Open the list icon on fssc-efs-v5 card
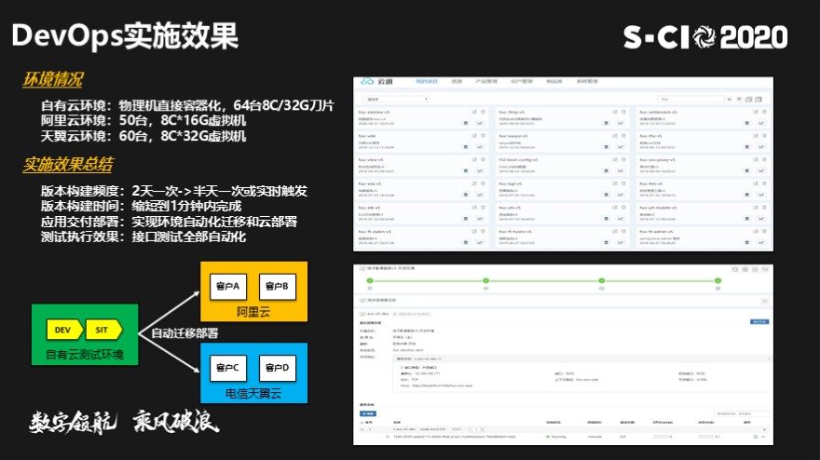Screen dimensions: 820x460 (606, 219)
